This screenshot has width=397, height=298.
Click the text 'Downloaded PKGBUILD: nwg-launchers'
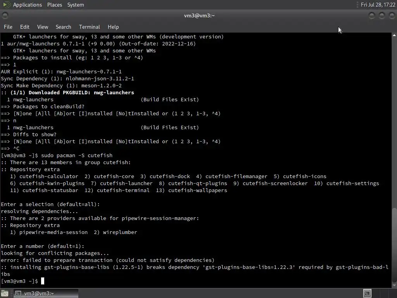(81, 92)
